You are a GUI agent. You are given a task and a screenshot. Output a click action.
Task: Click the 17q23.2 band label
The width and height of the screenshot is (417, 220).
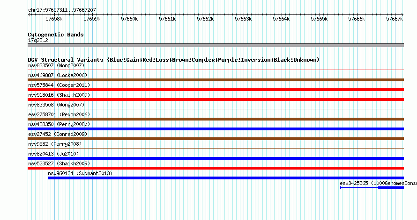pos(38,40)
